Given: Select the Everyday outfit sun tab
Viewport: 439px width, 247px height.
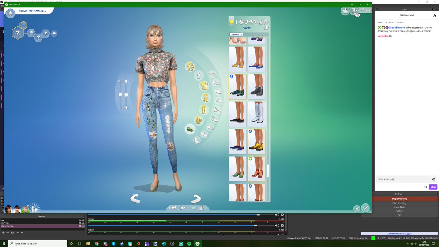Looking at the screenshot, I should pyautogui.click(x=231, y=22).
